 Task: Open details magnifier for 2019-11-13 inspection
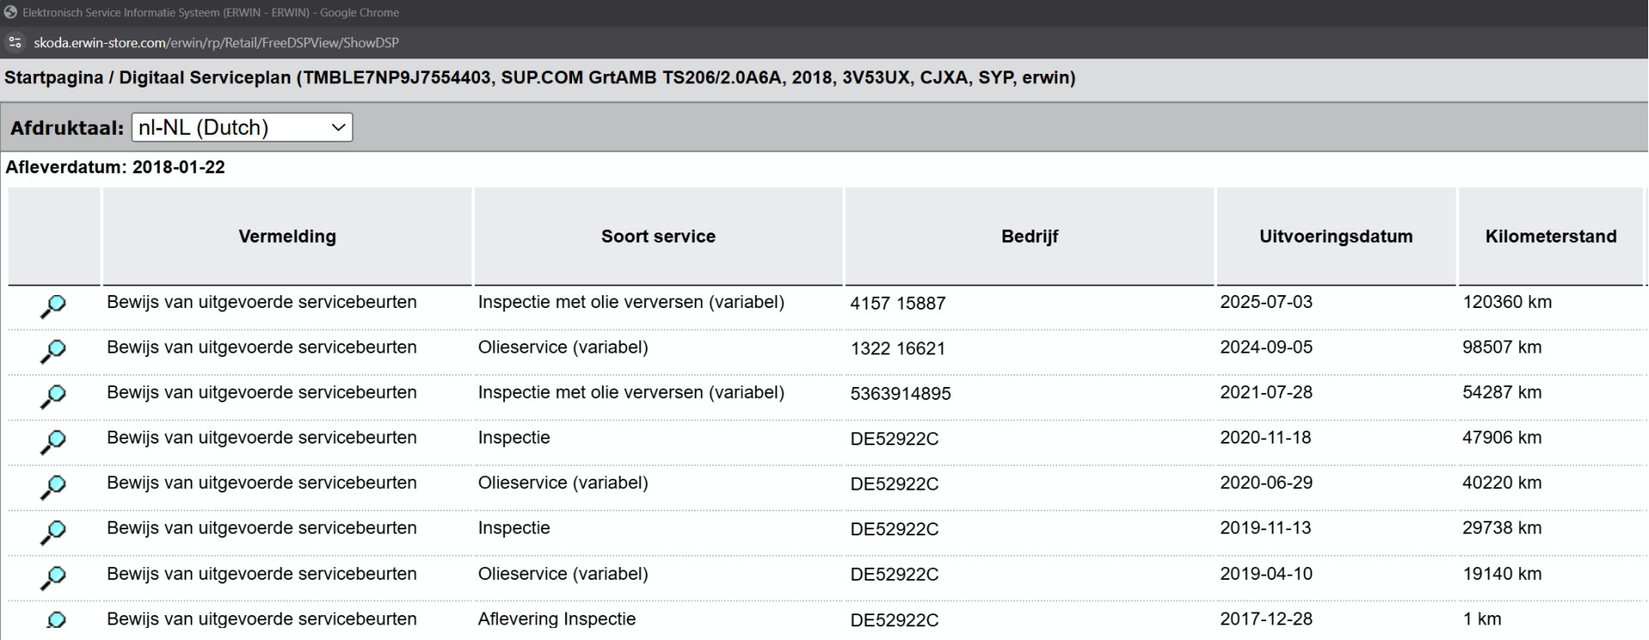coord(53,533)
